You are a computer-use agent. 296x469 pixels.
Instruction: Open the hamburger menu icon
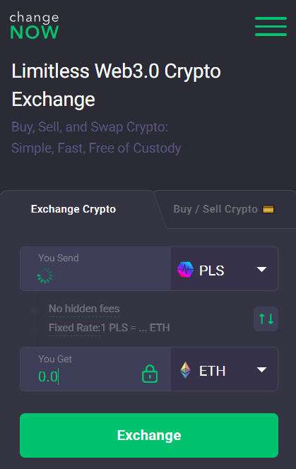tap(271, 26)
